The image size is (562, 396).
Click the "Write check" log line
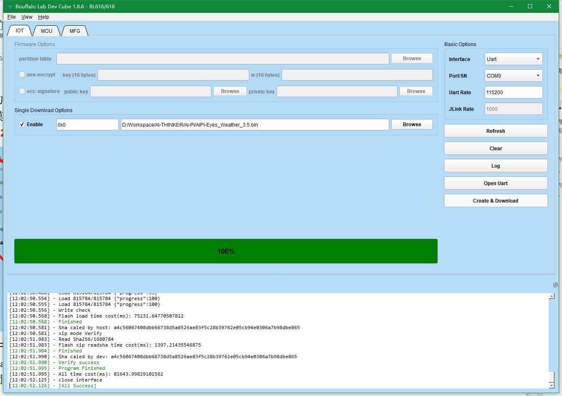click(x=50, y=310)
